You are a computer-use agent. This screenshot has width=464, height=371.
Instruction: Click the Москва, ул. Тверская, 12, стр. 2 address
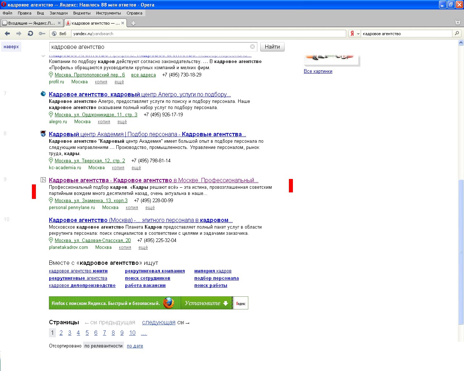(x=90, y=161)
